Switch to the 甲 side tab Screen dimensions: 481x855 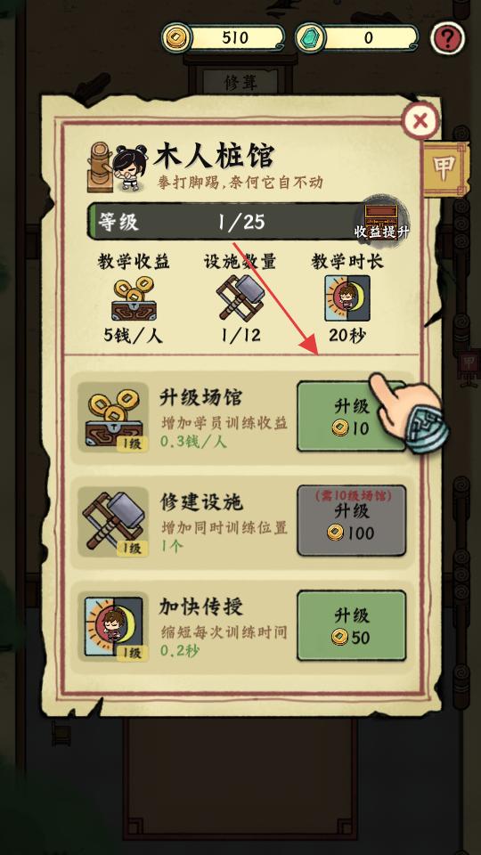coord(445,169)
